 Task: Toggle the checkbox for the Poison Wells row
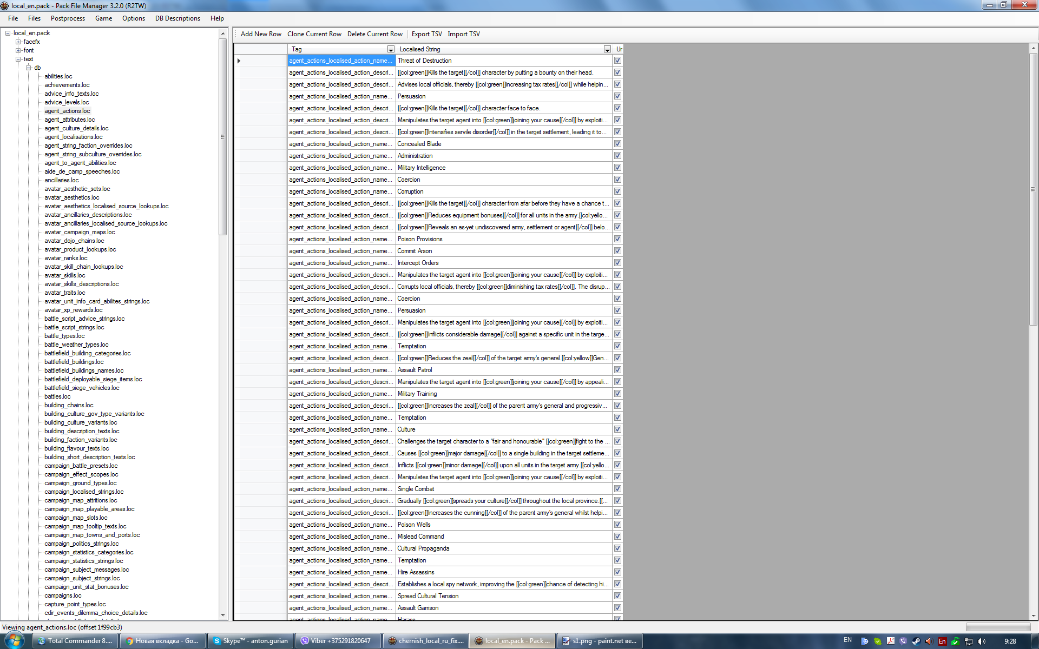pyautogui.click(x=617, y=525)
